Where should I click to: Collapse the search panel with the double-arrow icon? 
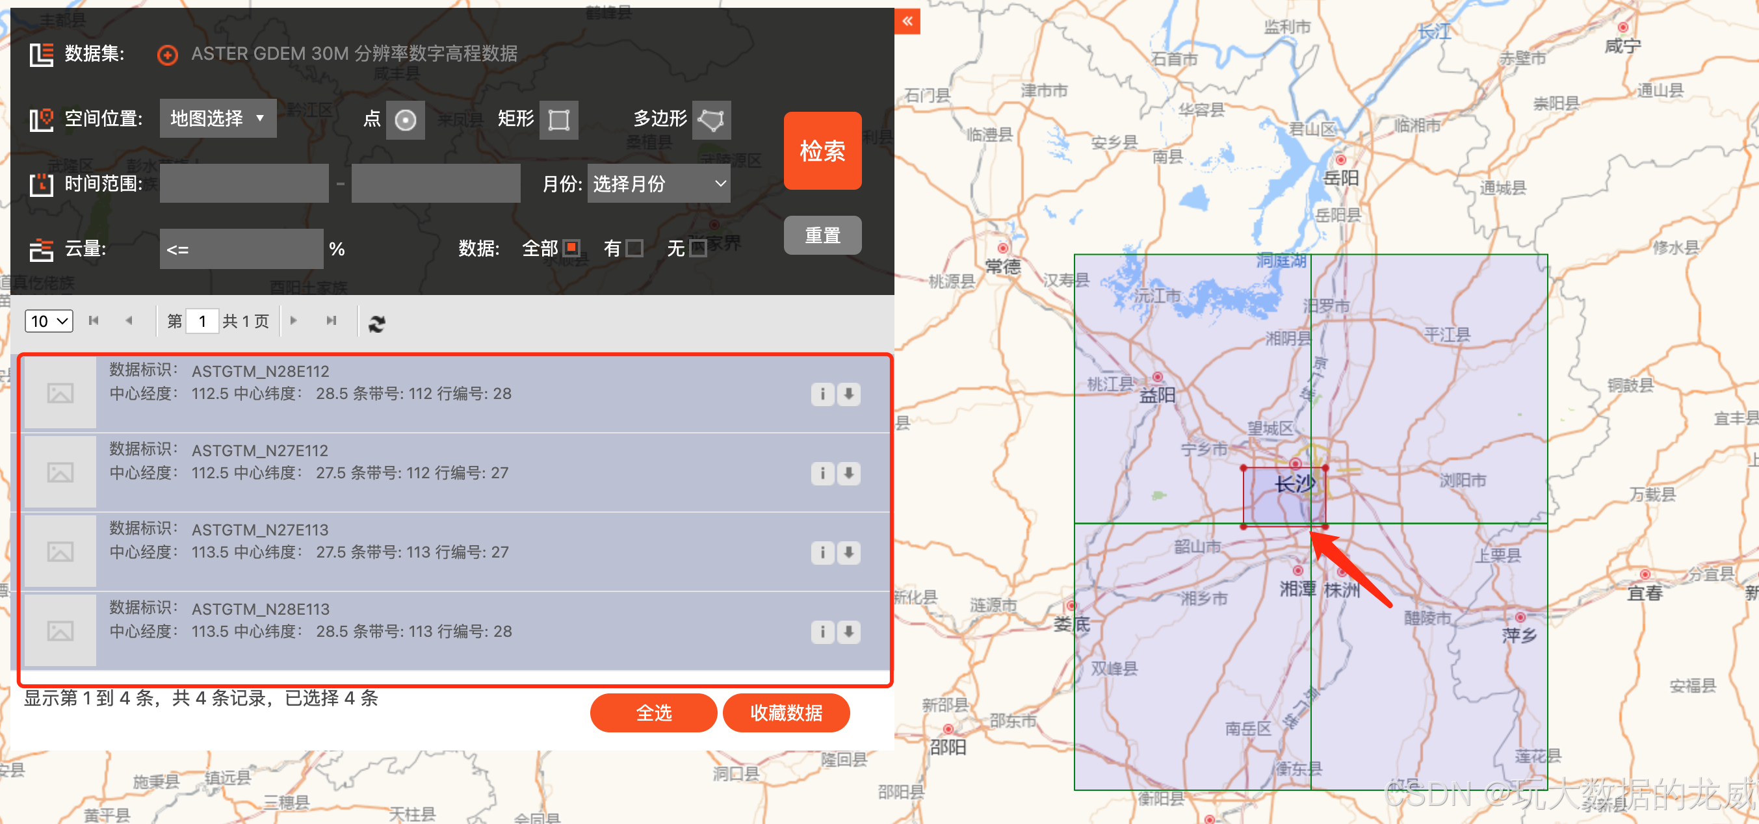pos(907,21)
